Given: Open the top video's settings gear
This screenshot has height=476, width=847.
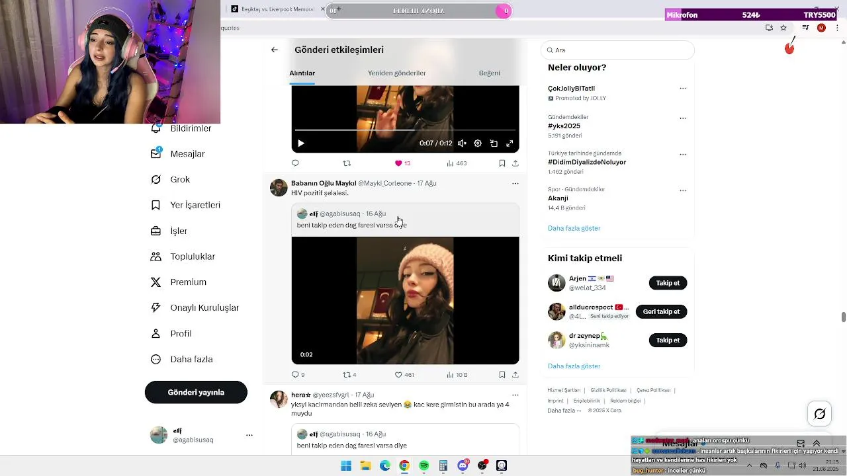Looking at the screenshot, I should pos(478,143).
